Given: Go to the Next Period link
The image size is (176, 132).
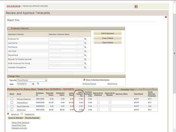Looking at the screenshot, I should pyautogui.click(x=112, y=84).
